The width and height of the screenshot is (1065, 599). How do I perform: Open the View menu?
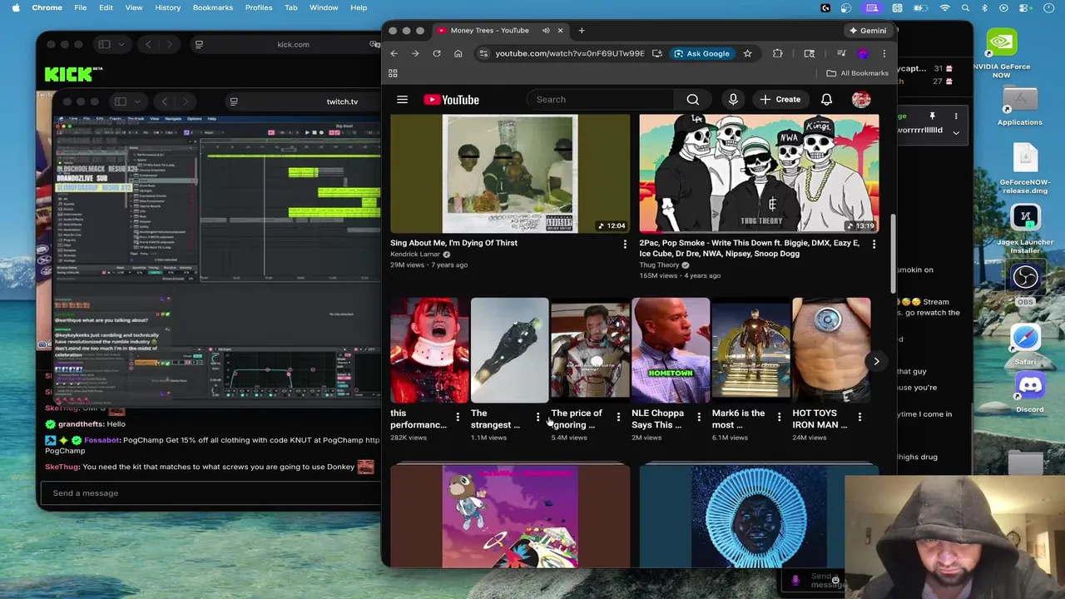[133, 7]
